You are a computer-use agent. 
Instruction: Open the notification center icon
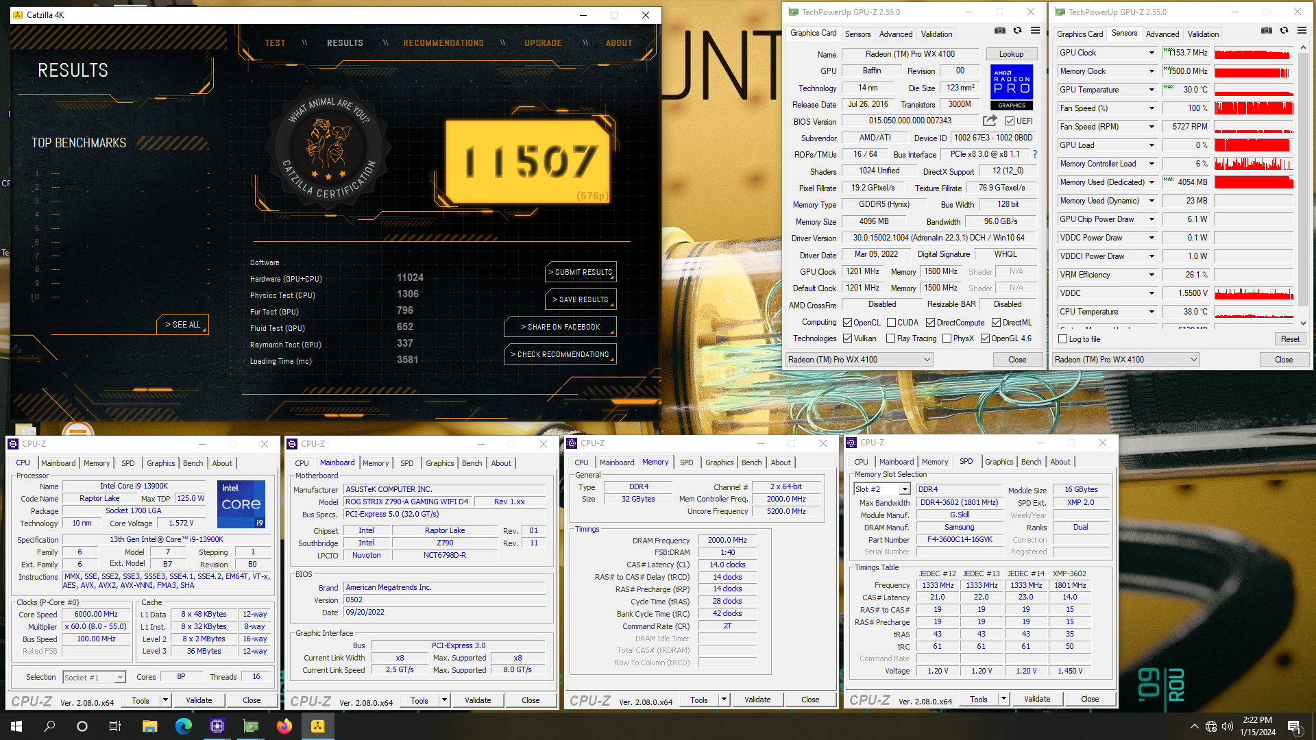point(1294,726)
